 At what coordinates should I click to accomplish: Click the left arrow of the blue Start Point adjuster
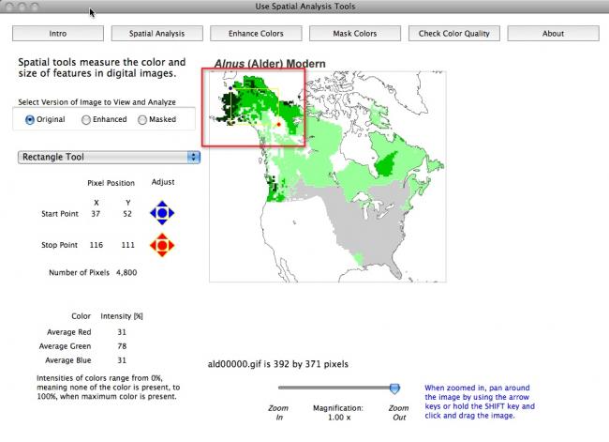tap(153, 213)
